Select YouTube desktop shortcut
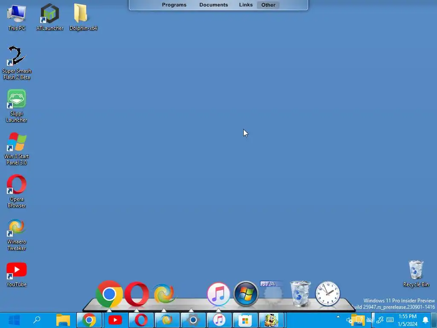 click(17, 275)
